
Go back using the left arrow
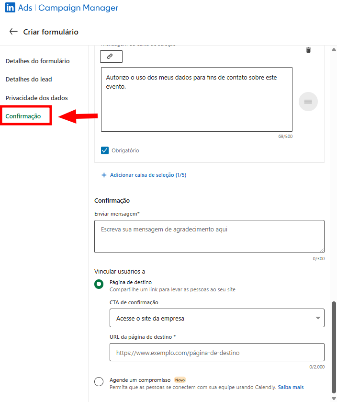(x=13, y=32)
